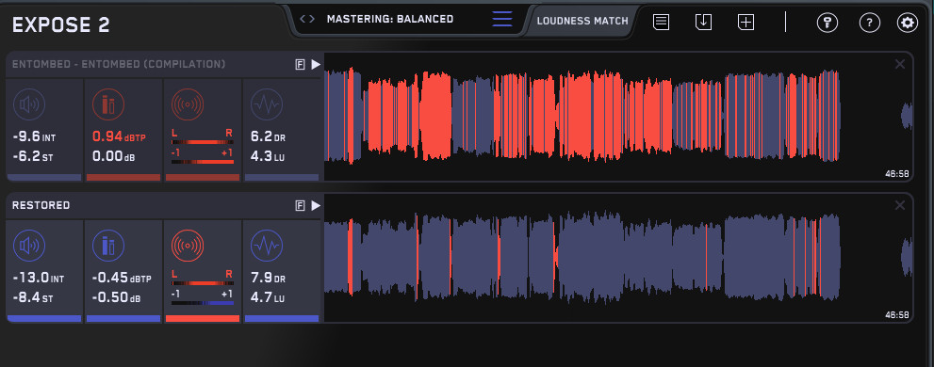Screen dimensions: 934x367
Task: Click the peaks meter icon in Restored track
Action: 107,246
